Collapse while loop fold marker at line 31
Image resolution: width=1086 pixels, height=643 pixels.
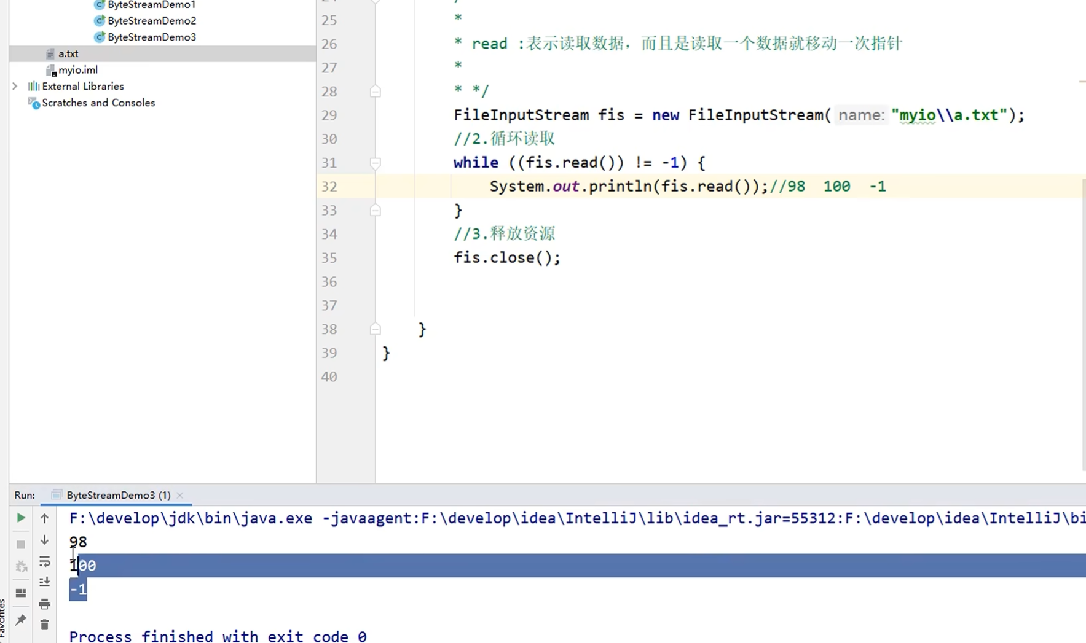[375, 163]
